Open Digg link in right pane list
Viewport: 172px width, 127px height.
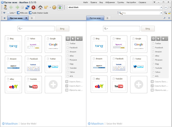(x=156, y=64)
